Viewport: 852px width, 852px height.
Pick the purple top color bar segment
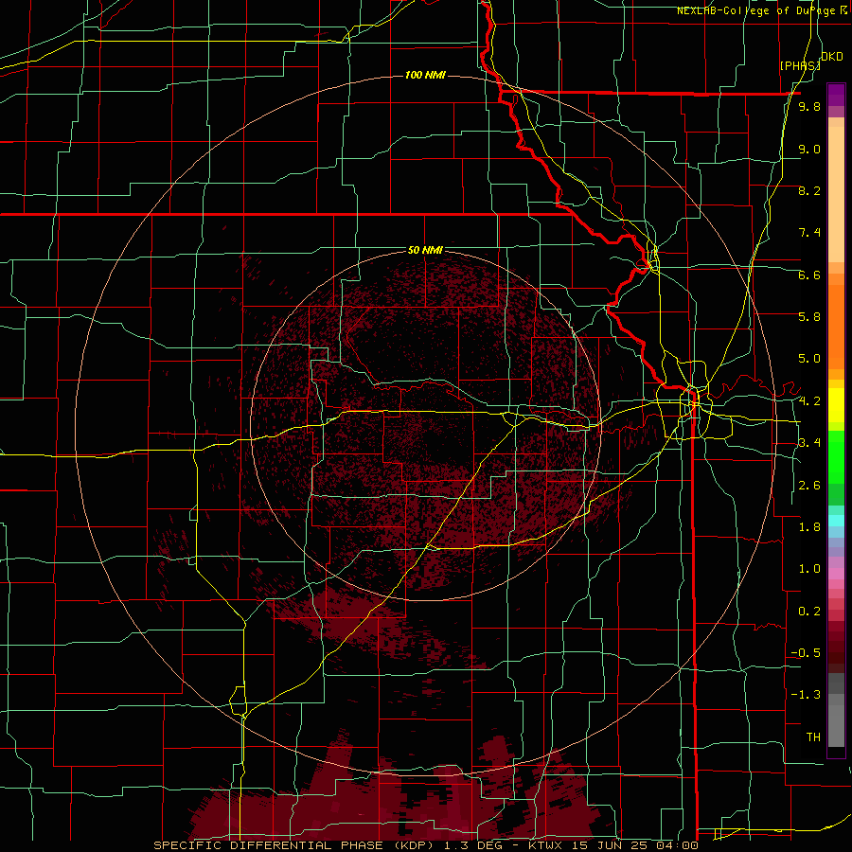(x=836, y=95)
